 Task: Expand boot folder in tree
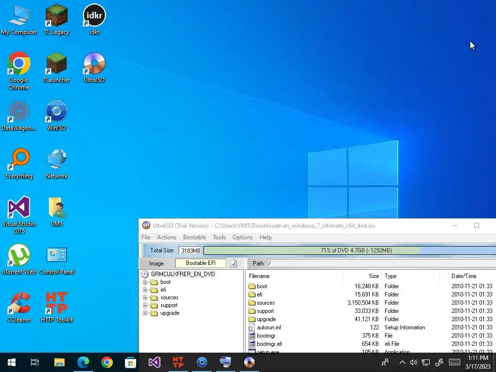tap(145, 282)
